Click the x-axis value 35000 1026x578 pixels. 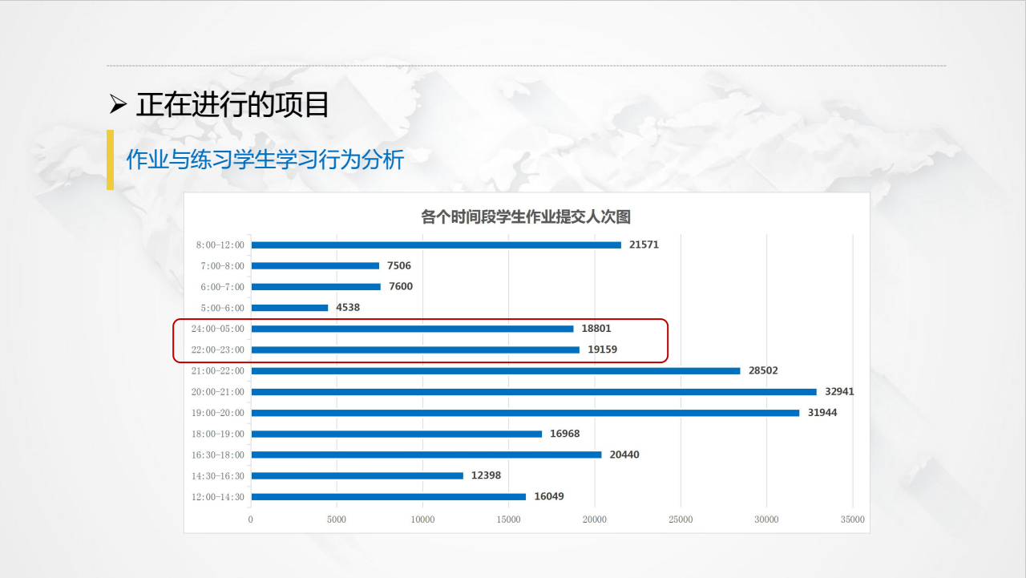(x=853, y=519)
